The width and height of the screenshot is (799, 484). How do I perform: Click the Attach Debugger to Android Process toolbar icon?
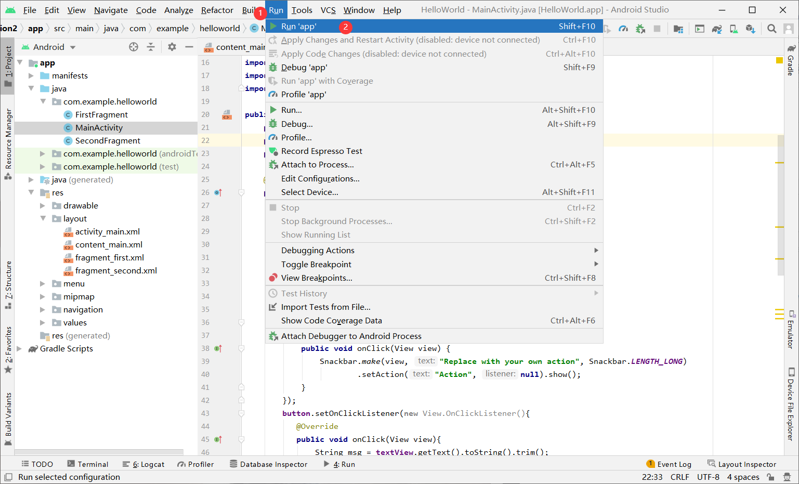click(x=640, y=29)
